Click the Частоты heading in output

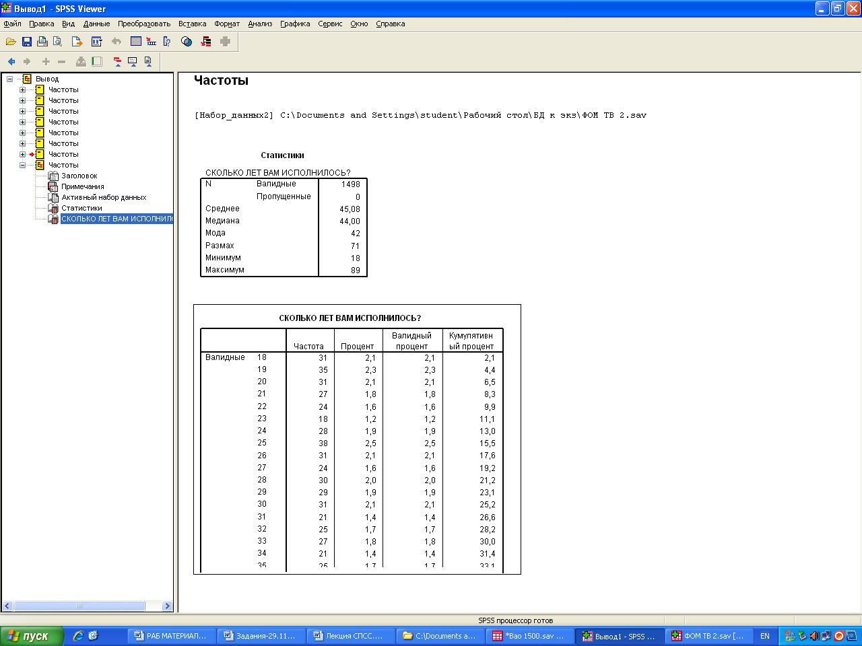tap(221, 81)
